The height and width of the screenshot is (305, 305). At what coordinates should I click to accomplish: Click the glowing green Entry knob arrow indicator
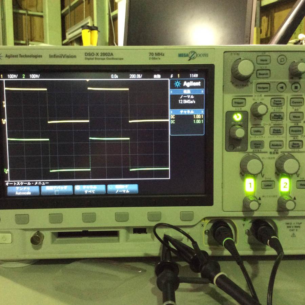pyautogui.click(x=237, y=117)
